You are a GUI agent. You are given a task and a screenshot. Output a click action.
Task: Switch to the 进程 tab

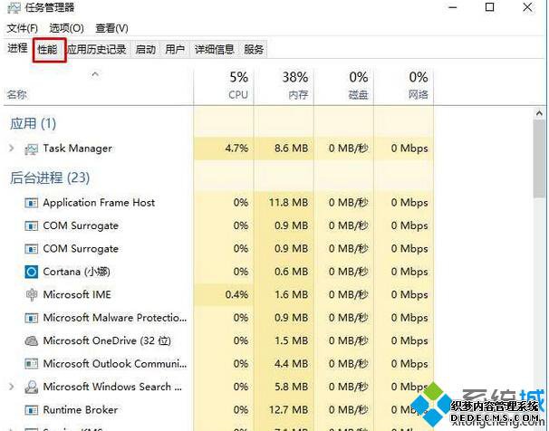click(17, 48)
